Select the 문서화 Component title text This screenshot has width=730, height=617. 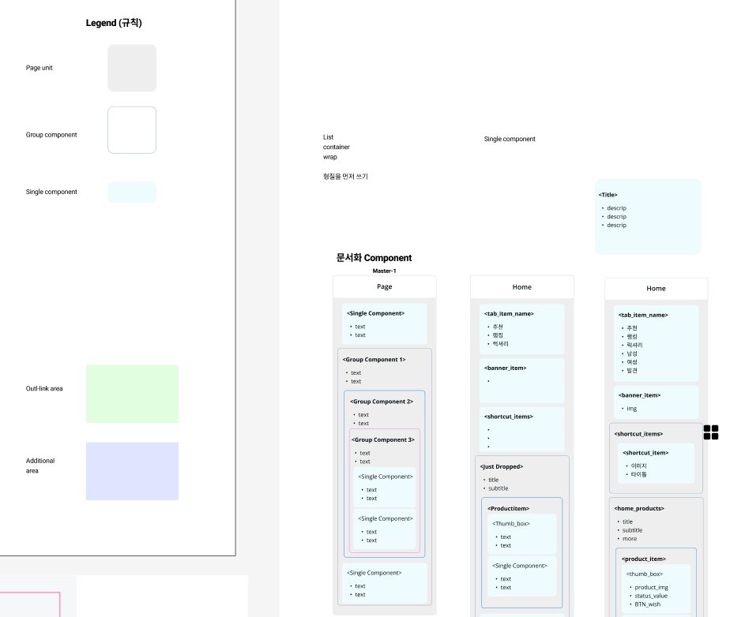(x=374, y=257)
